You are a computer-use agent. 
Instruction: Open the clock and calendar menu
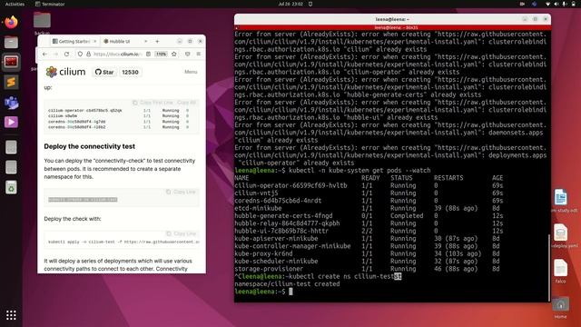290,4
